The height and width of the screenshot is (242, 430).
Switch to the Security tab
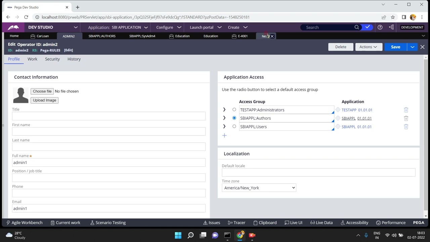[x=52, y=59]
